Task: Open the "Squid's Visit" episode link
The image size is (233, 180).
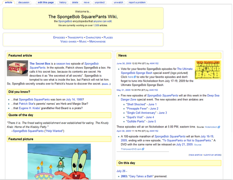Action: click(x=135, y=117)
